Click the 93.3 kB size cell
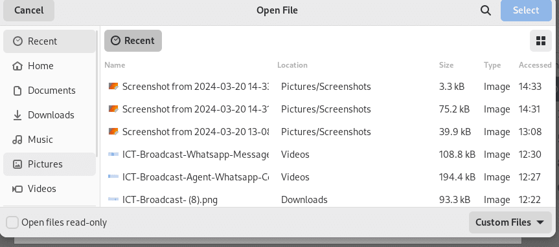Image resolution: width=559 pixels, height=247 pixels. pos(455,200)
